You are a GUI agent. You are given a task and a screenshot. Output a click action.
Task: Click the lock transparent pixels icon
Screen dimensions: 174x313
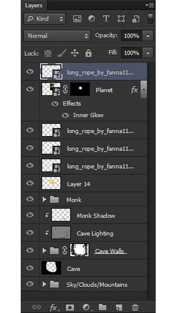pos(48,53)
